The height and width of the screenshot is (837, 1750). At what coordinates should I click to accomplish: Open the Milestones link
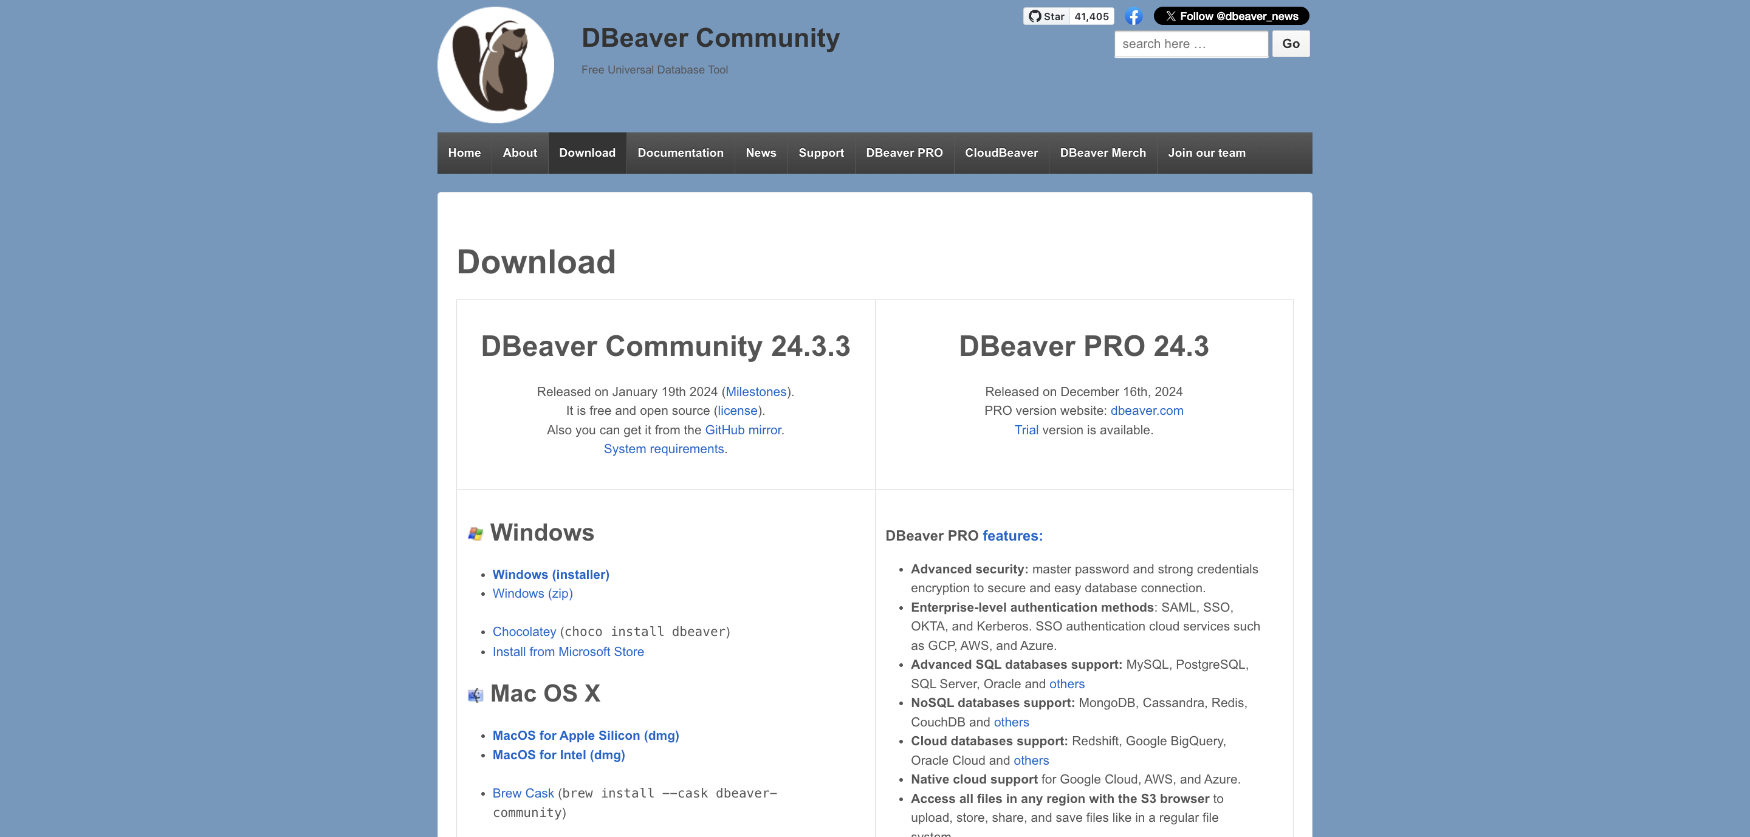tap(755, 392)
